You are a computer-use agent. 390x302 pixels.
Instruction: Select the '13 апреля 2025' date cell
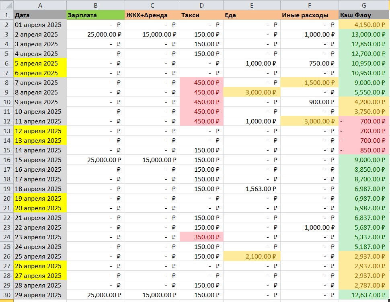pos(40,141)
